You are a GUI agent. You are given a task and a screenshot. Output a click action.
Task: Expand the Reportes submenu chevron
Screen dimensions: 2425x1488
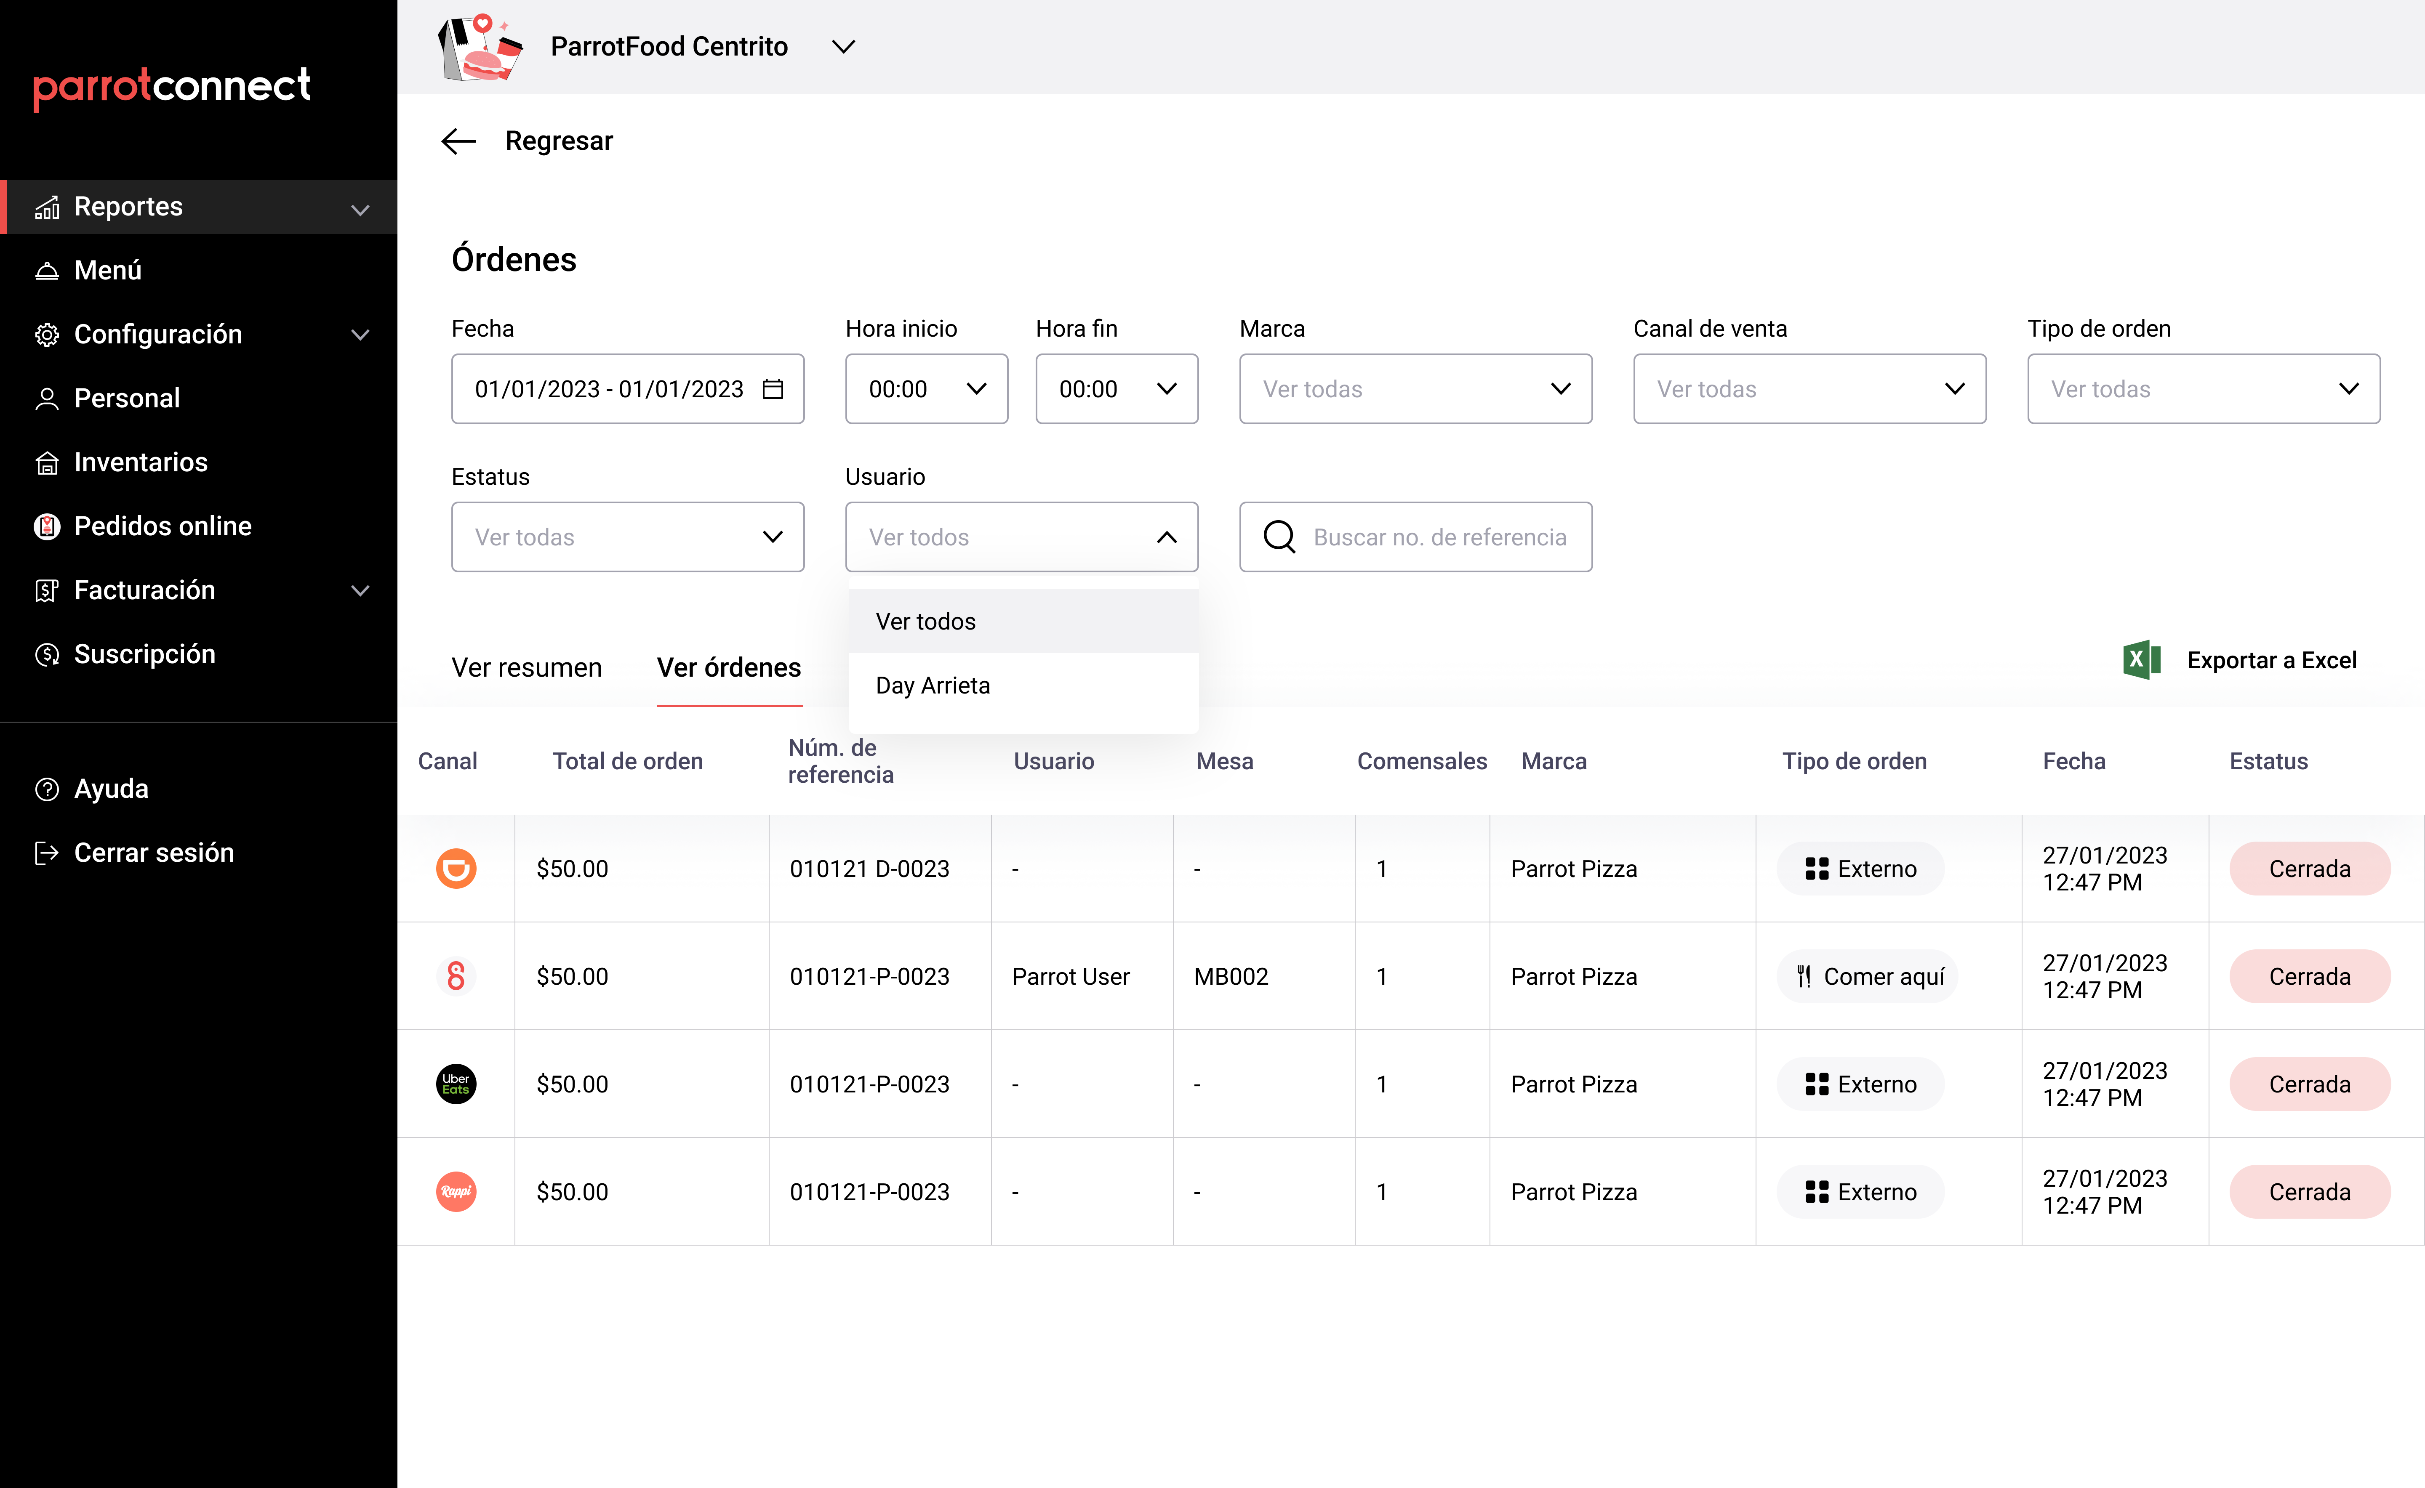click(x=360, y=210)
